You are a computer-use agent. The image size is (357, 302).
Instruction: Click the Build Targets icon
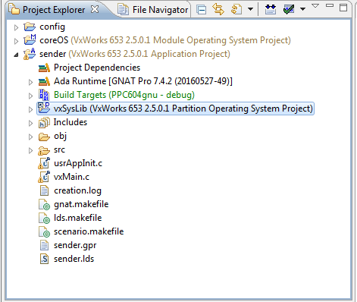pyautogui.click(x=44, y=95)
